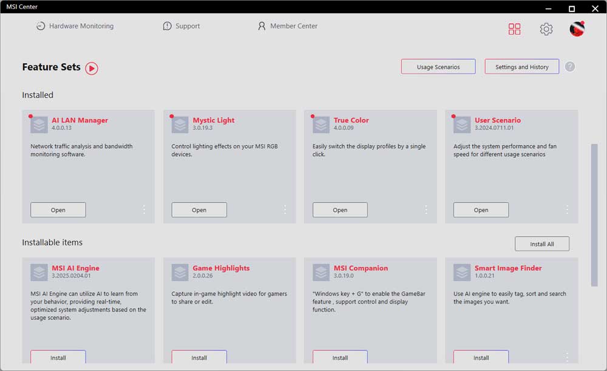Viewport: 607px width, 371px height.
Task: Click the Support speech bubble icon
Action: pyautogui.click(x=168, y=26)
